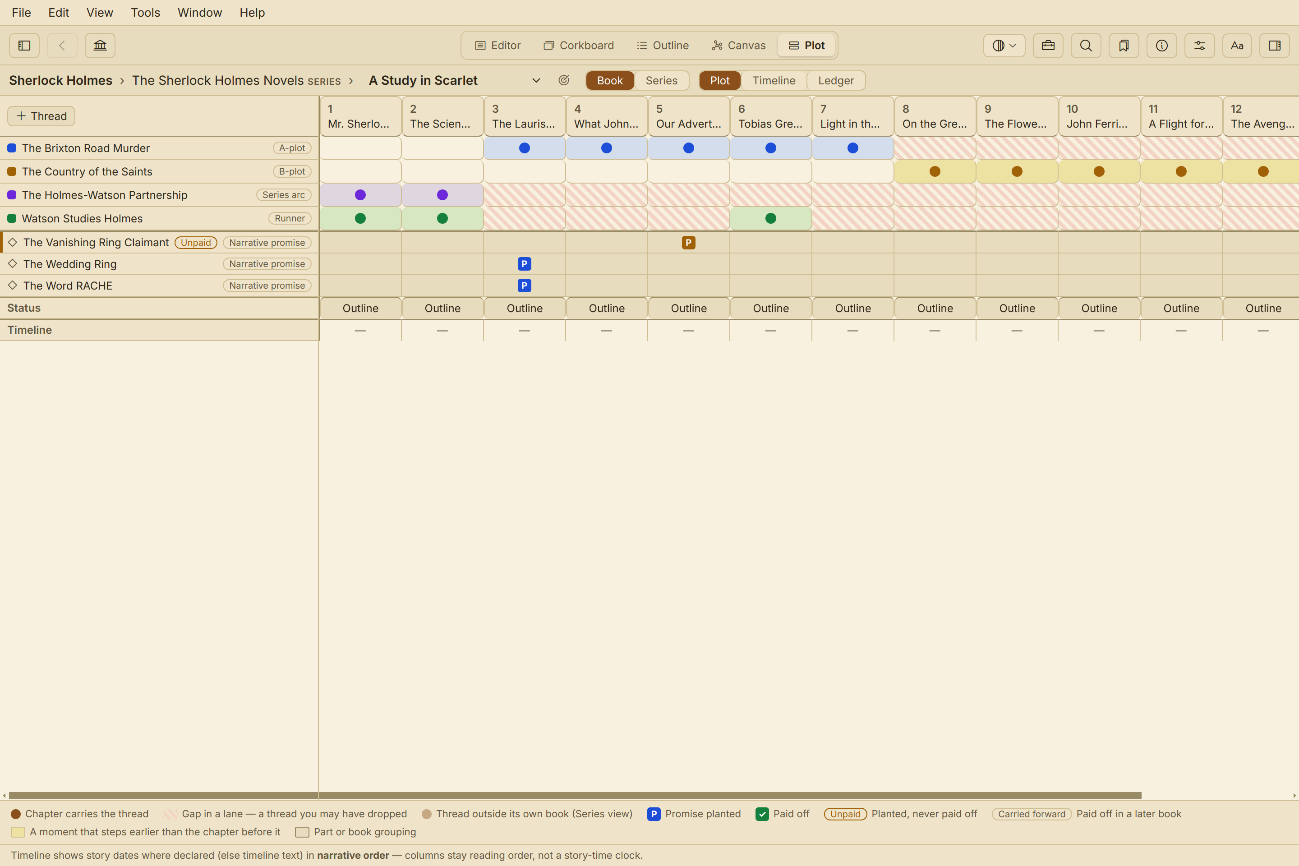Click the chapter 1 Outline status cell
The height and width of the screenshot is (866, 1299).
point(360,308)
